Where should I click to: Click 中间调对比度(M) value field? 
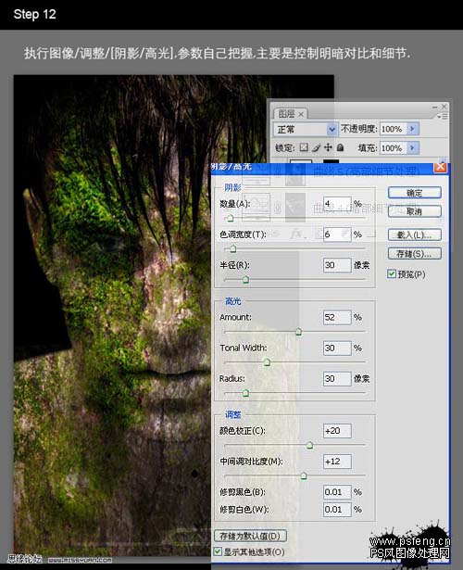click(337, 462)
